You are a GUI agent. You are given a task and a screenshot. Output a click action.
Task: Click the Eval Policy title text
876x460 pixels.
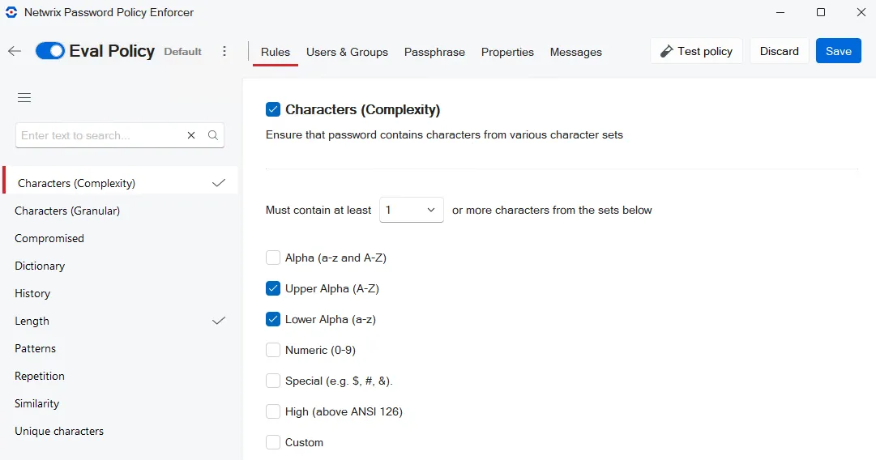point(112,51)
